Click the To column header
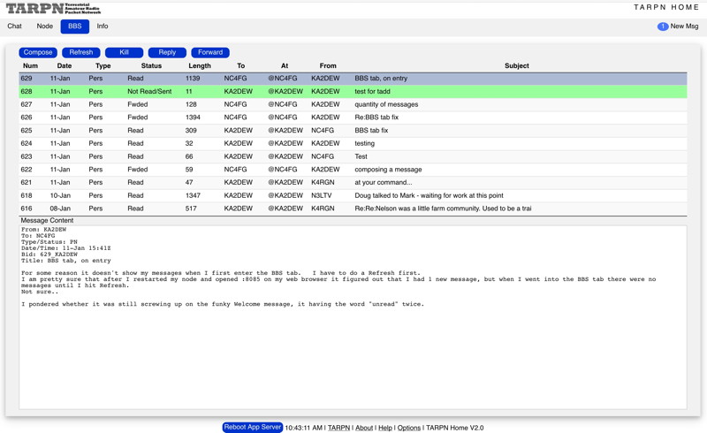This screenshot has height=433, width=707. (x=240, y=65)
